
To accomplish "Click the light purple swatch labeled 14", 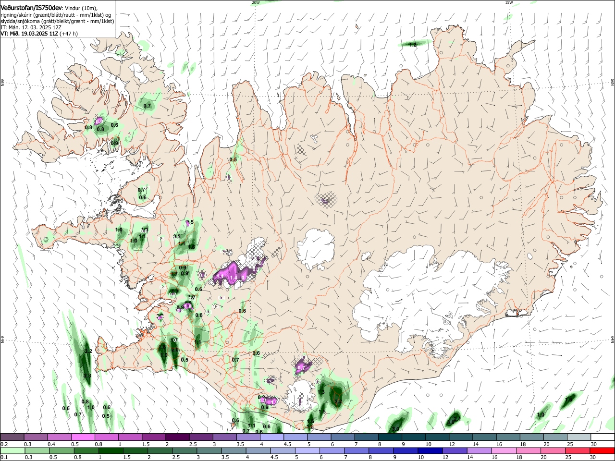I will pyautogui.click(x=479, y=450).
